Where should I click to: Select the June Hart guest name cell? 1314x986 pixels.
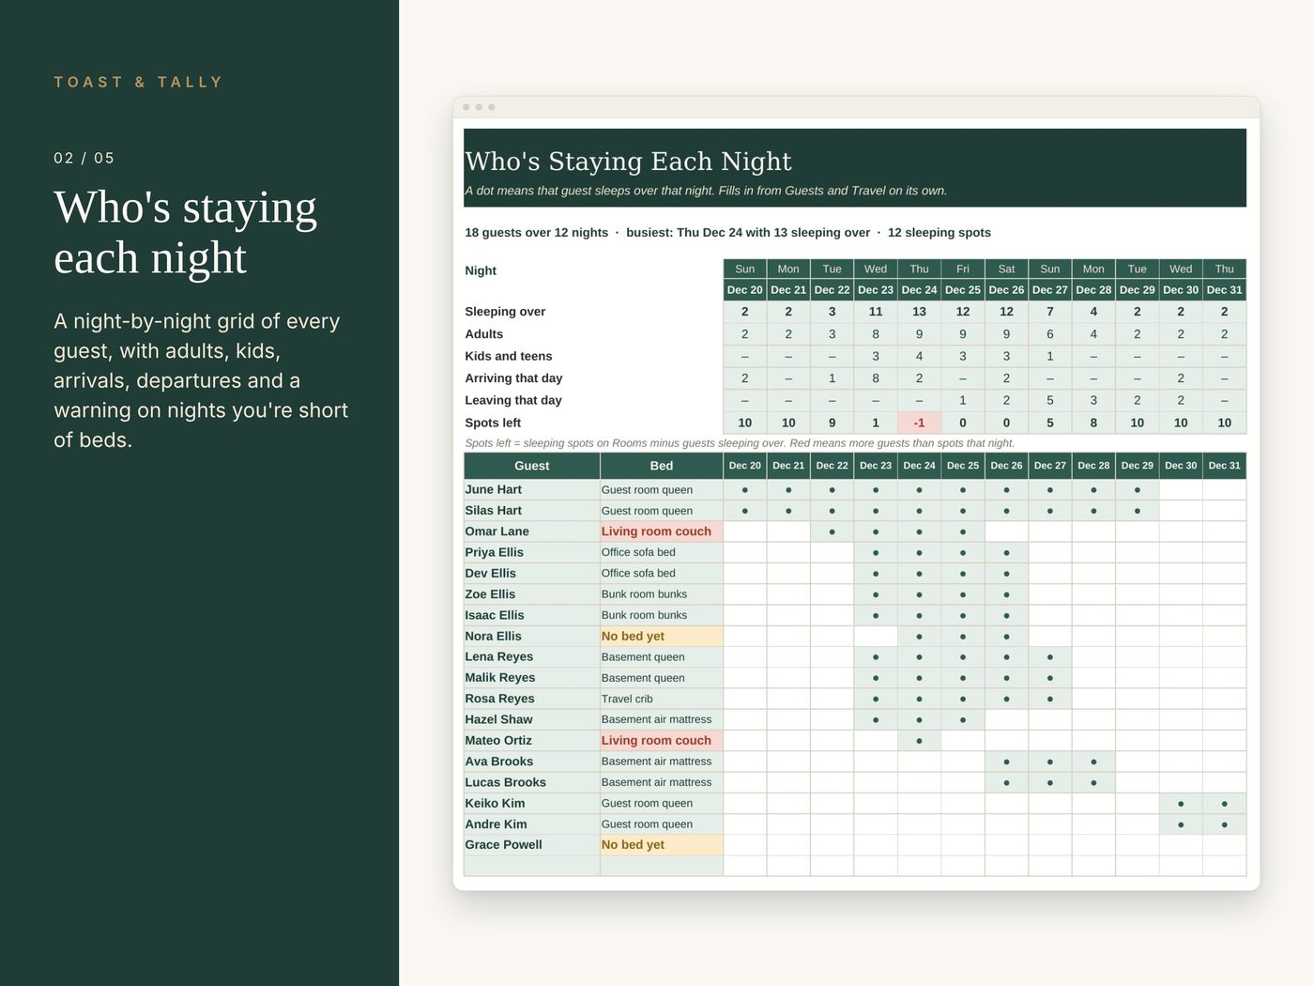pos(531,490)
